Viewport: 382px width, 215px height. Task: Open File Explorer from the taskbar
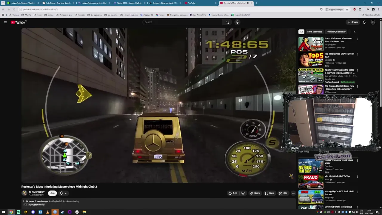84,212
